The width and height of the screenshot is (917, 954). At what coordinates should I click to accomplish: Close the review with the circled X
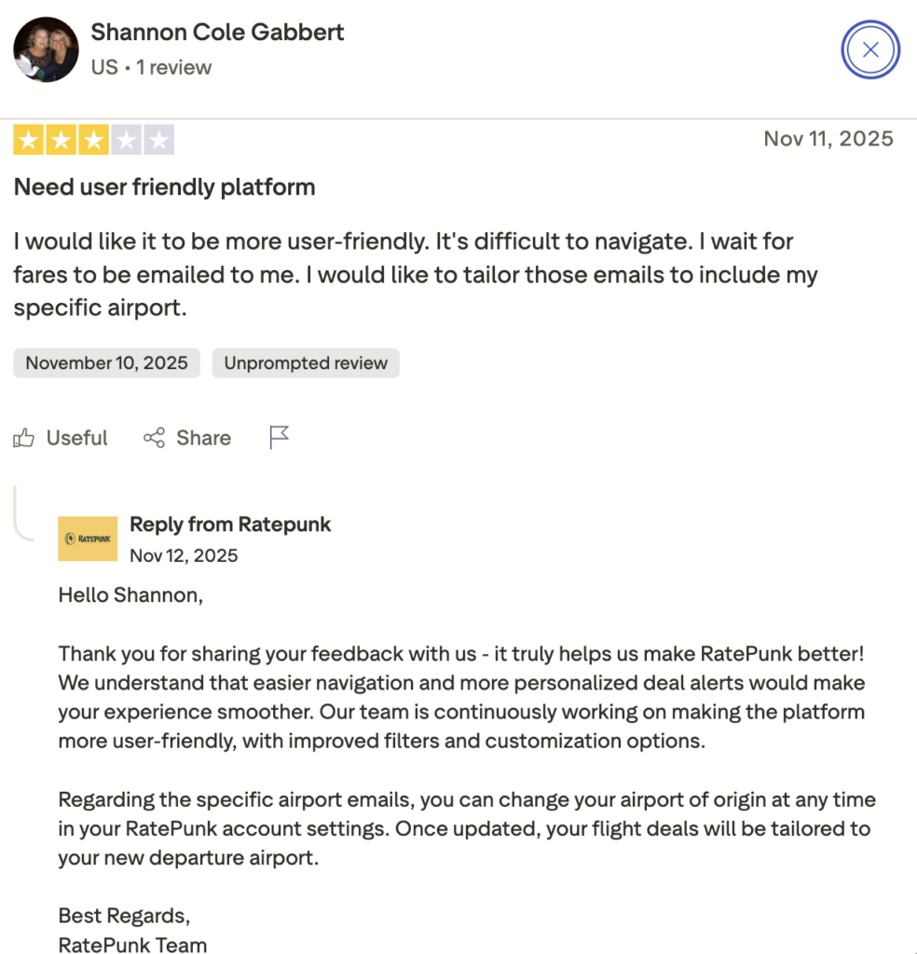tap(870, 49)
